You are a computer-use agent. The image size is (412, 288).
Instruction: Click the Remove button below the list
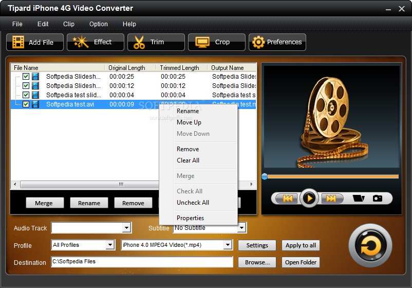click(x=133, y=203)
